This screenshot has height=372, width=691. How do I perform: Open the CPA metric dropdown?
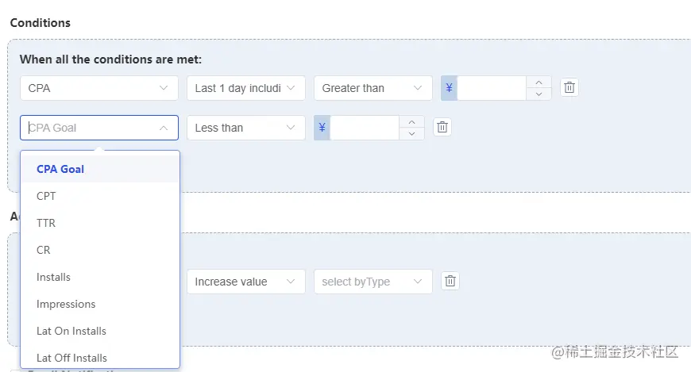click(98, 88)
